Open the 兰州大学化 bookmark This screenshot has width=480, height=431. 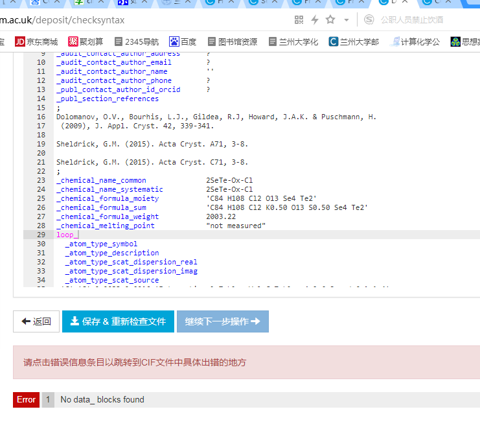293,41
